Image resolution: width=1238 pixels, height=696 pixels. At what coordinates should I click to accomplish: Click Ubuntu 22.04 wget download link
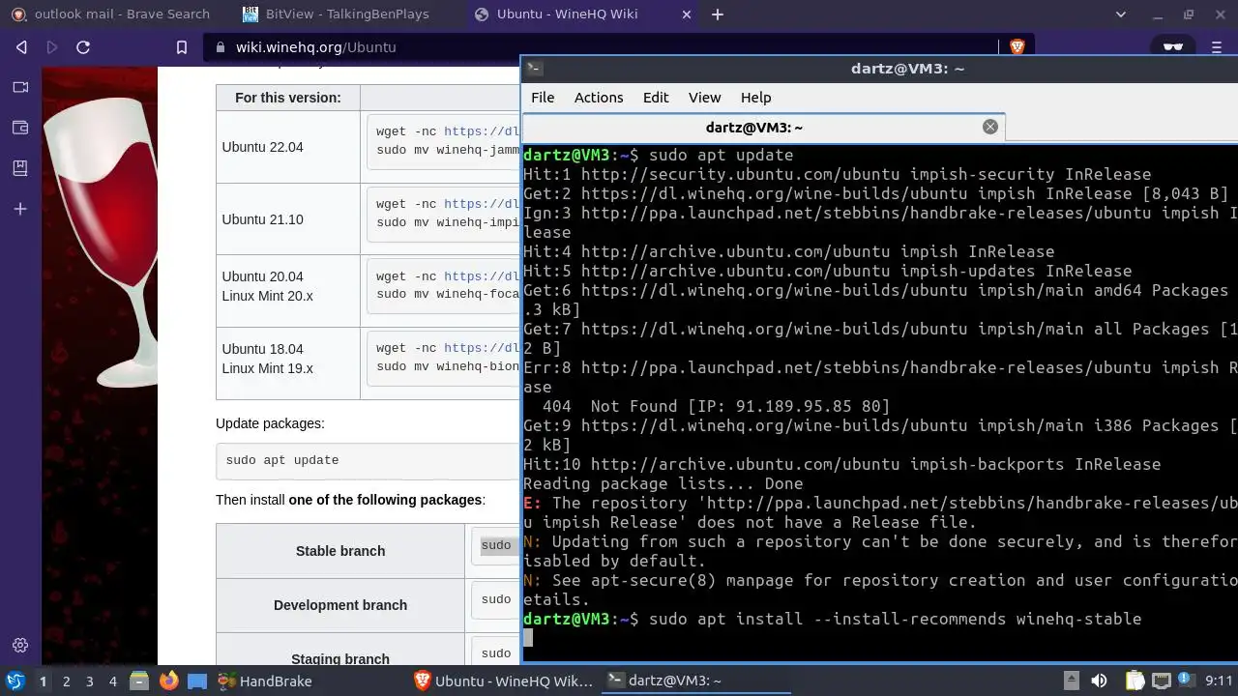(x=482, y=131)
